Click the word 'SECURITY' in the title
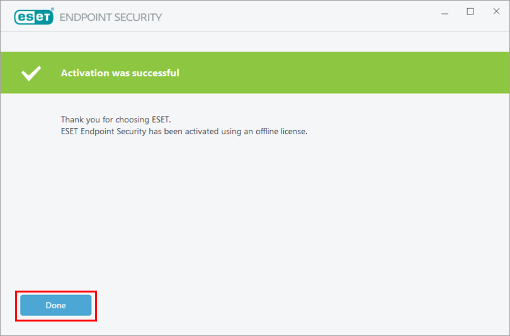The image size is (510, 336). click(139, 17)
